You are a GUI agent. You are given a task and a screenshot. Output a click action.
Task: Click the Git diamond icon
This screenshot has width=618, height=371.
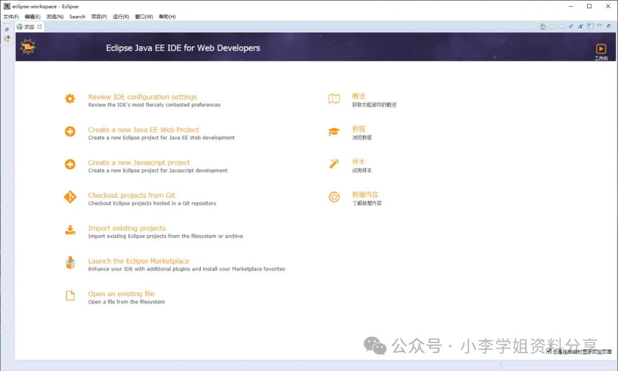pyautogui.click(x=70, y=197)
